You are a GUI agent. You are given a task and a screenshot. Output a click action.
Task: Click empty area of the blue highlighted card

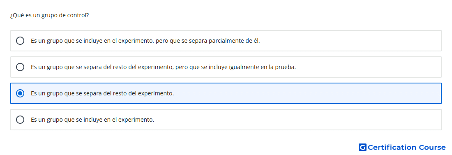(303, 93)
